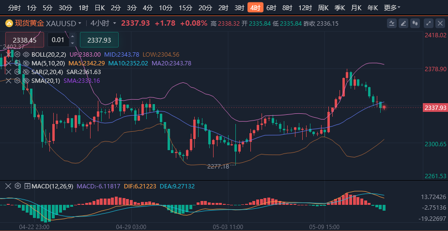Click the 0.01 lot size input field

(58, 40)
